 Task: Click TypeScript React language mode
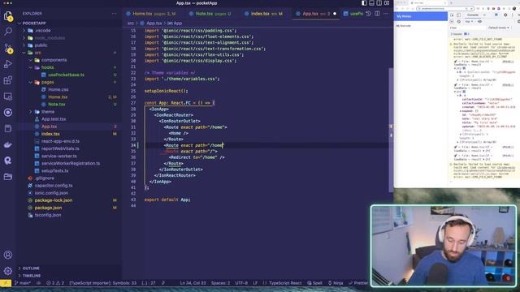(x=285, y=283)
